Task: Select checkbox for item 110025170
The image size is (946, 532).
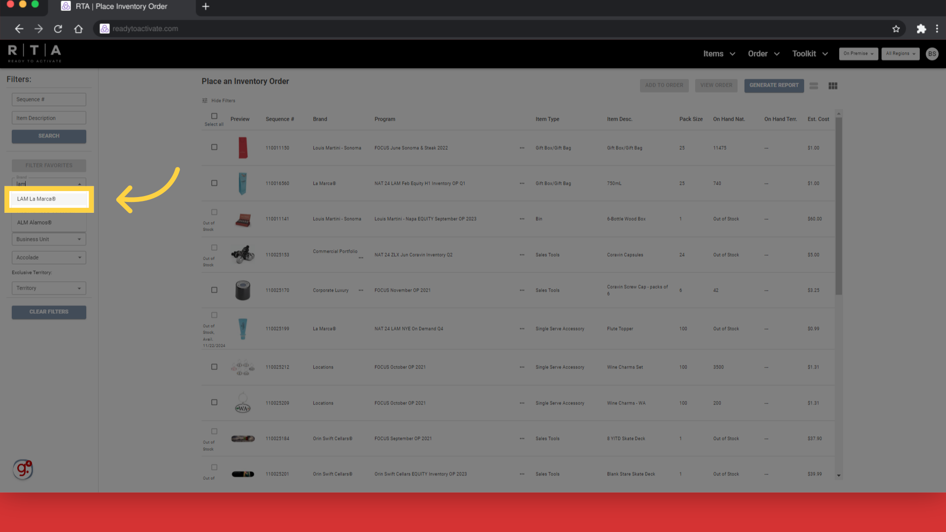Action: click(214, 290)
